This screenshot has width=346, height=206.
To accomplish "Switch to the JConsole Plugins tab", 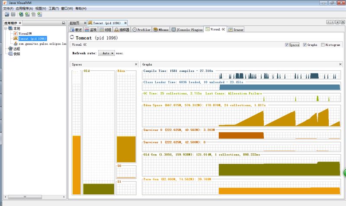I will tap(187, 29).
